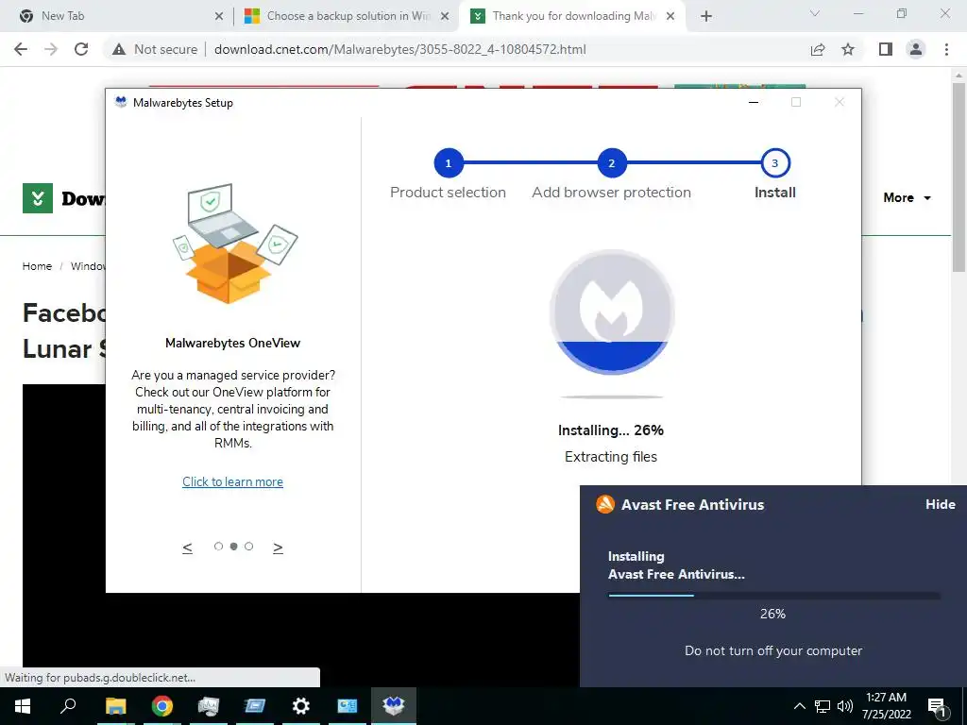Open File Explorer from taskbar
967x725 pixels.
(x=115, y=706)
